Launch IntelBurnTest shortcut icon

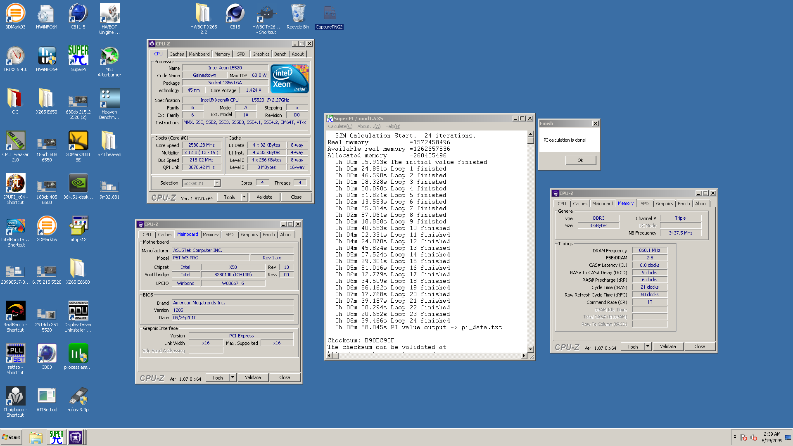15,232
